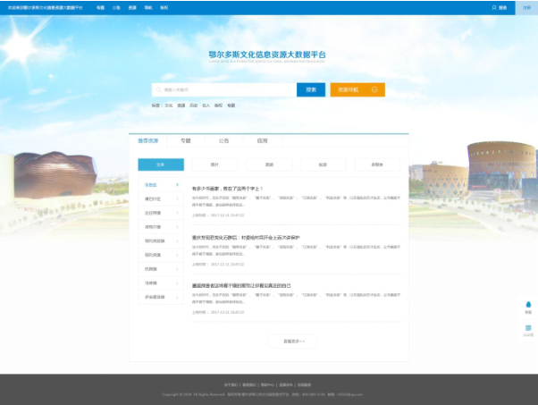Expand the 达拉特旗 district item
This screenshot has height=405, width=538.
coord(160,213)
